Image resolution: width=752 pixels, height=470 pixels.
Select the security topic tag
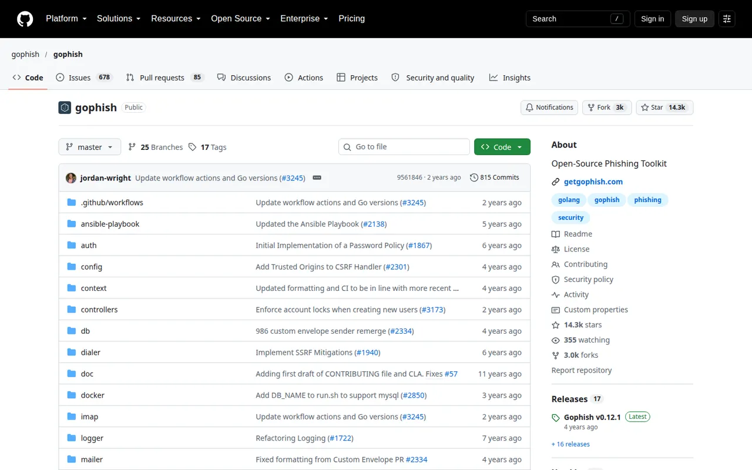coord(571,217)
